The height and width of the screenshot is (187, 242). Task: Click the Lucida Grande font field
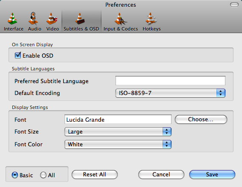(x=118, y=119)
